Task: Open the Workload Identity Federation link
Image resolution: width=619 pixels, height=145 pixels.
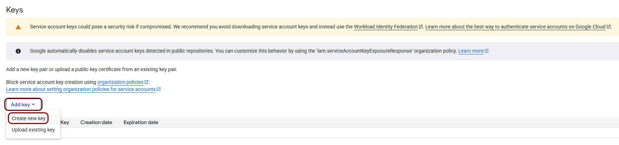Action: 386,27
